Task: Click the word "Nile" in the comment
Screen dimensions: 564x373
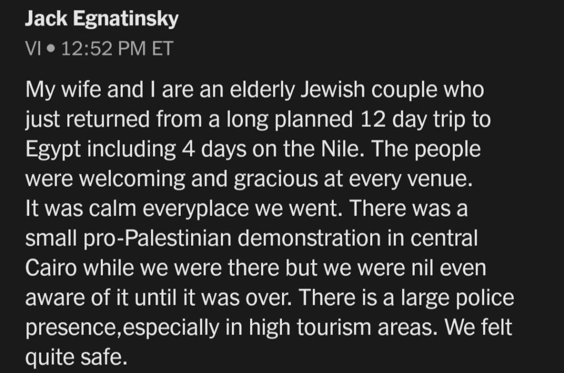Action: [345, 150]
